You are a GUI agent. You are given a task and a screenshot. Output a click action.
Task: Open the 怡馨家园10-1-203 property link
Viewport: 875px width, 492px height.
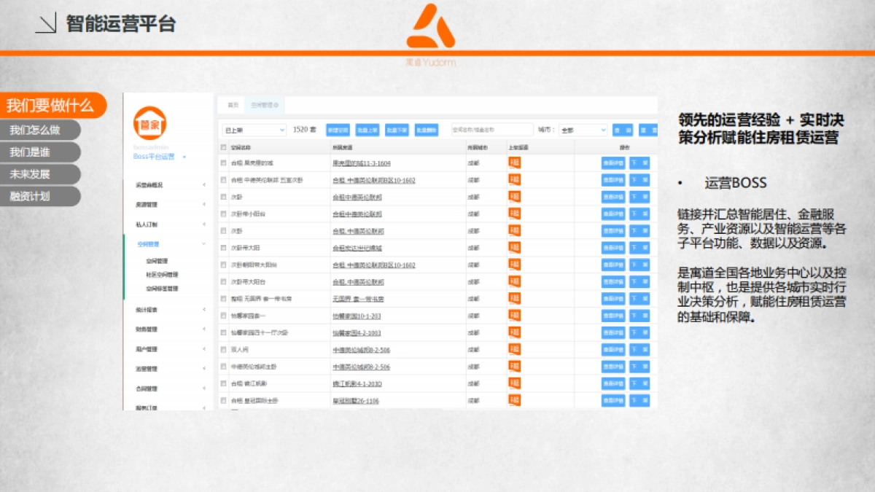tap(357, 316)
